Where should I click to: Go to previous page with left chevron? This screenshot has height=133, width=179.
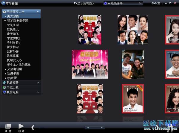[33, 128]
